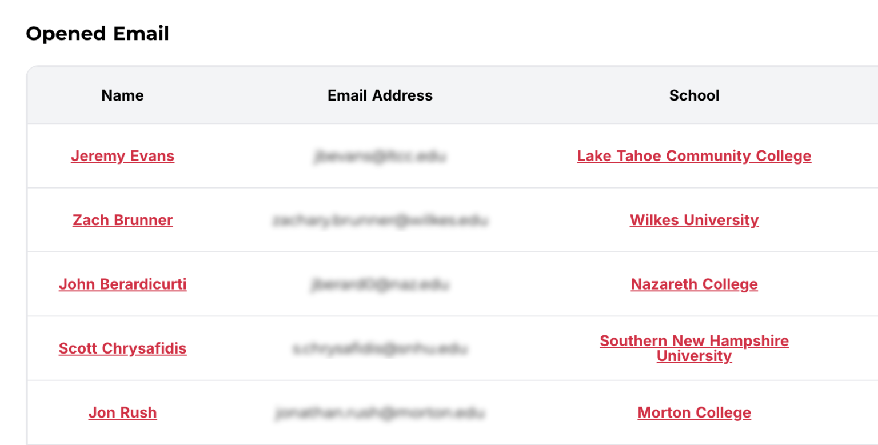Select the blurred email for Scott Chrysafidis
The height and width of the screenshot is (445, 878).
380,348
